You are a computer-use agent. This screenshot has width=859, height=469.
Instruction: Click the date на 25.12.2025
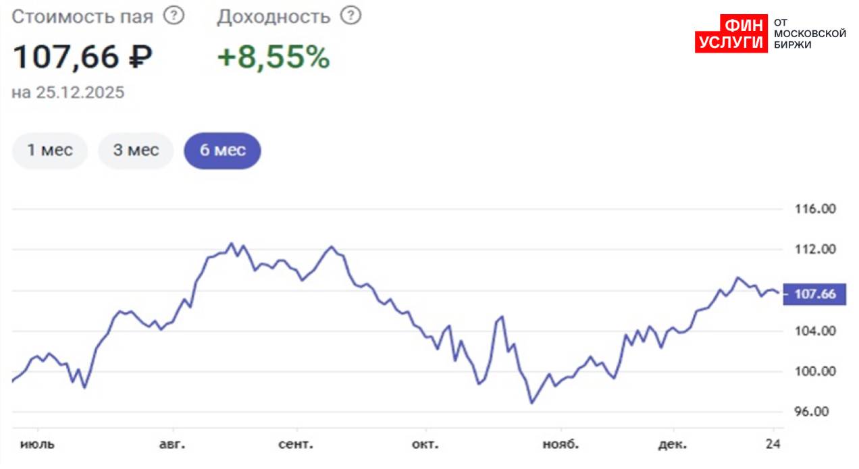pos(68,92)
